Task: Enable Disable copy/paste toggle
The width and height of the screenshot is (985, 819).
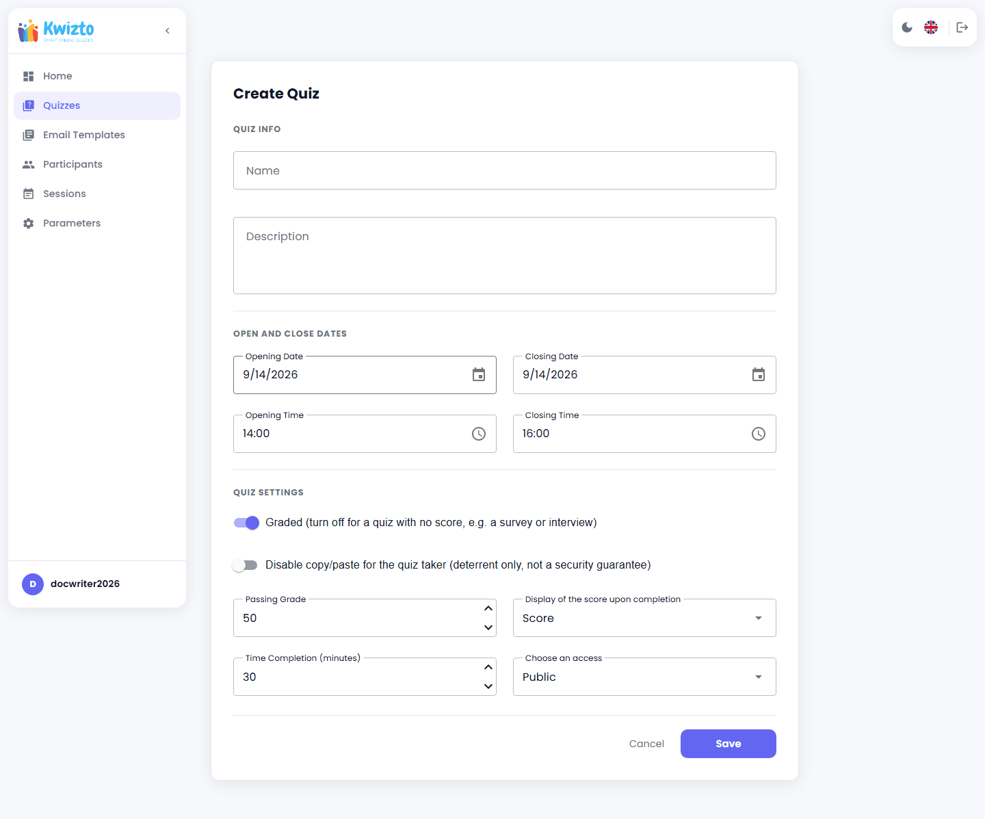Action: [x=245, y=565]
